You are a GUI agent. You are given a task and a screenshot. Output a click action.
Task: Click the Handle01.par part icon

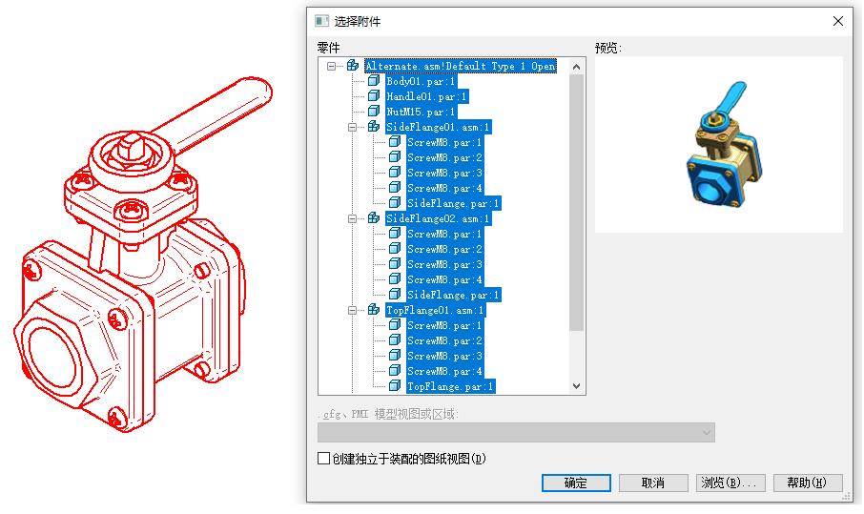click(x=374, y=96)
